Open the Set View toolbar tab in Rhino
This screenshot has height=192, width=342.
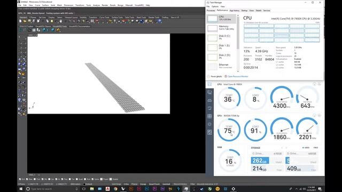coord(42,18)
